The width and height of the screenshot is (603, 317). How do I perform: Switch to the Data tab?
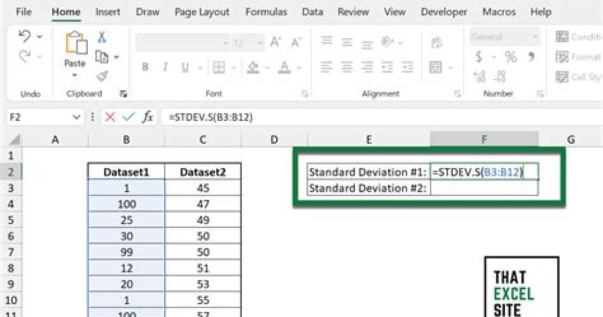coord(312,12)
